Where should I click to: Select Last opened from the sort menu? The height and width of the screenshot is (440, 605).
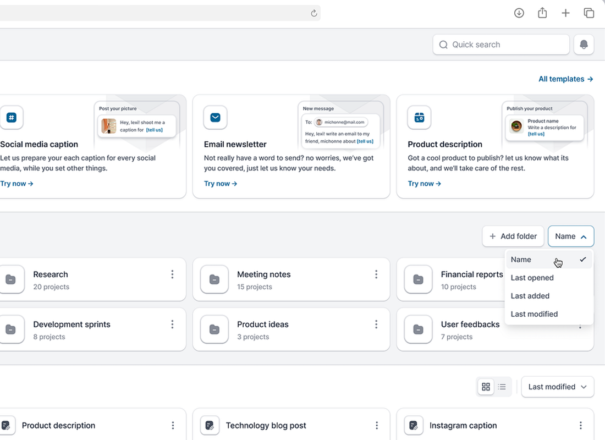[532, 278]
